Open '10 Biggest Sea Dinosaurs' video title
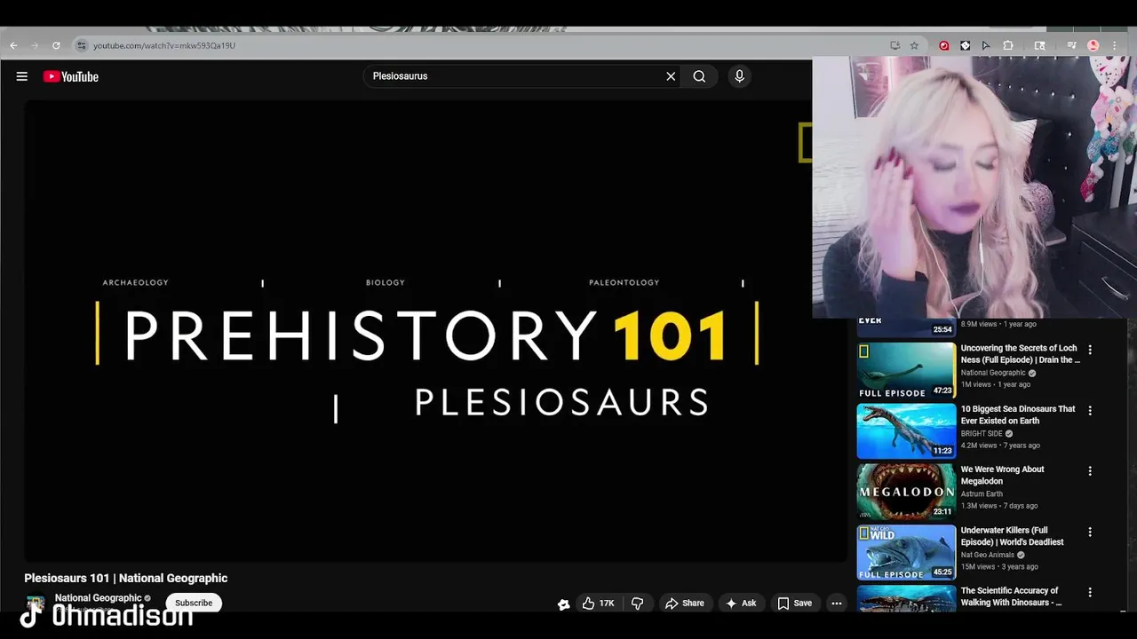1137x639 pixels. tap(1018, 414)
